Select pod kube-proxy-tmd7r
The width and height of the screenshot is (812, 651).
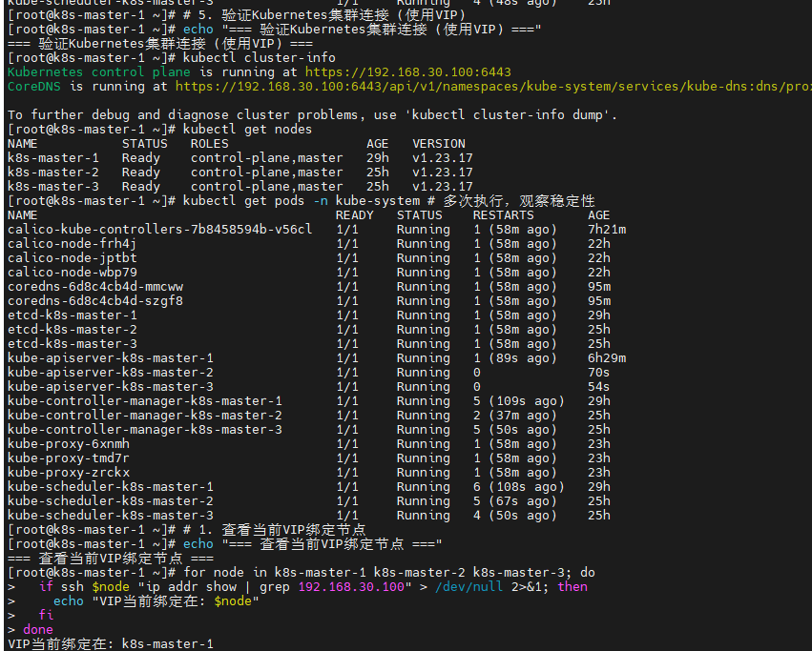69,458
